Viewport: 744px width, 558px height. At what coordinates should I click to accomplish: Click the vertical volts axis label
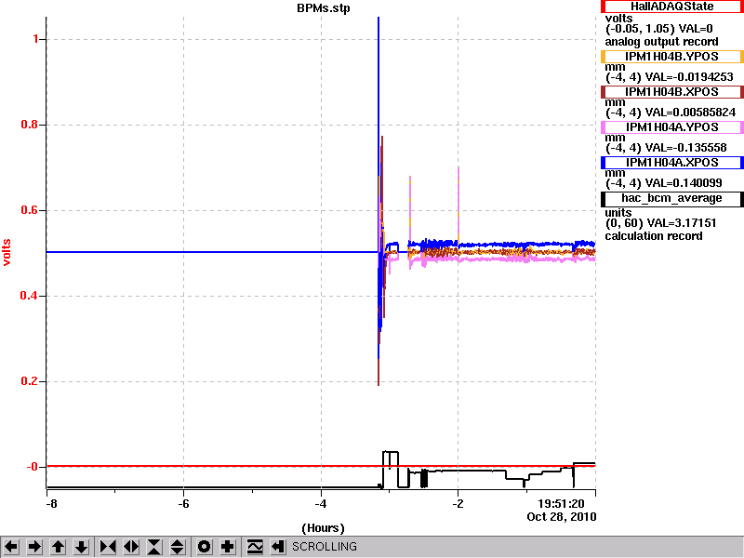7,252
